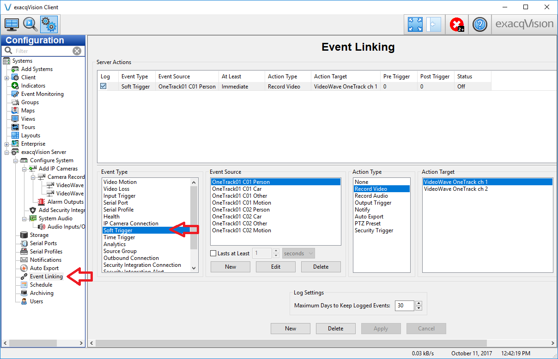The width and height of the screenshot is (558, 359).
Task: Click Delete under Event Source
Action: point(321,267)
